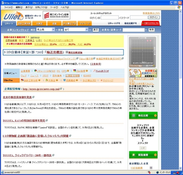Click the 検索 button
The image size is (183, 175).
[151, 30]
